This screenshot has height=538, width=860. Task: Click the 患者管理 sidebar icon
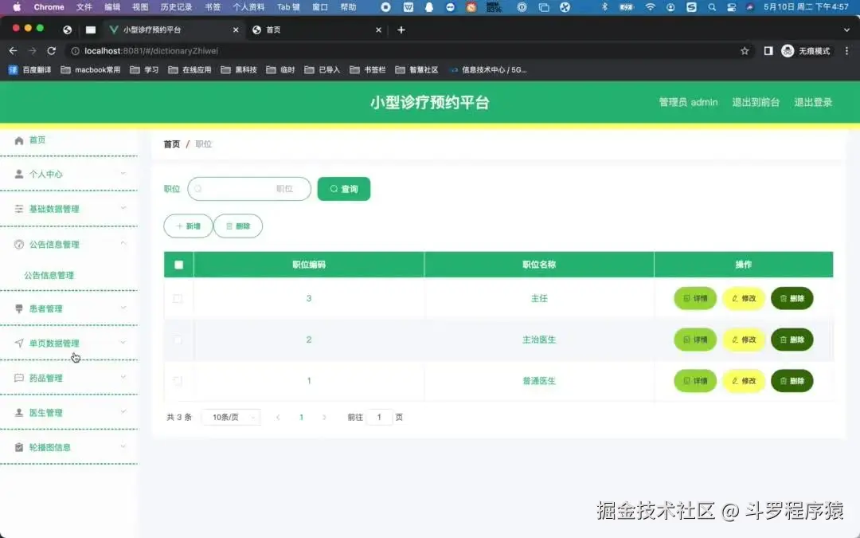pos(18,308)
